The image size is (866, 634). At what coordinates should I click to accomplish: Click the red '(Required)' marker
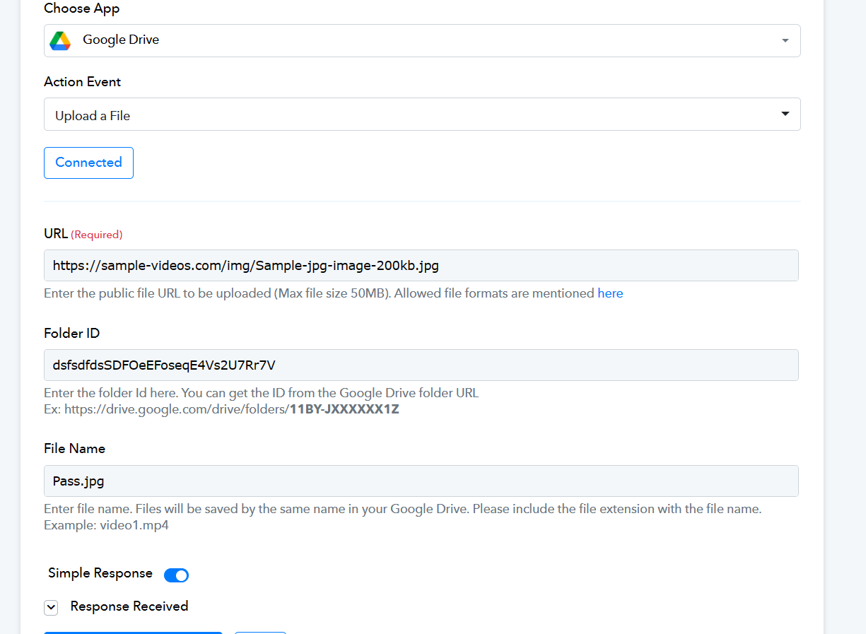97,235
